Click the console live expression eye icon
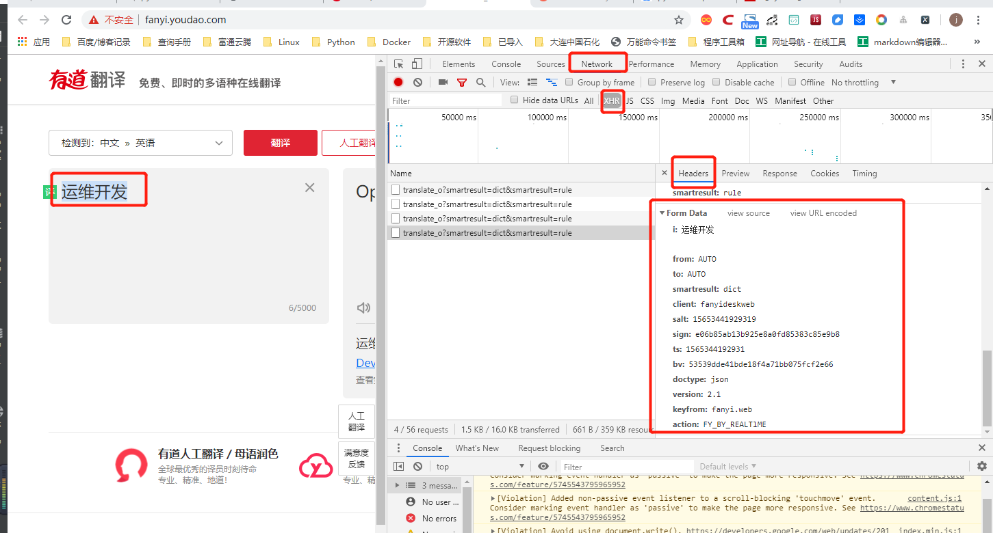The width and height of the screenshot is (993, 533). point(543,467)
